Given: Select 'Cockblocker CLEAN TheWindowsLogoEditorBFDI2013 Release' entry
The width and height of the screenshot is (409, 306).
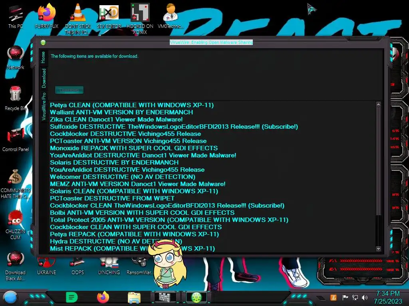Looking at the screenshot, I should click(167, 206).
